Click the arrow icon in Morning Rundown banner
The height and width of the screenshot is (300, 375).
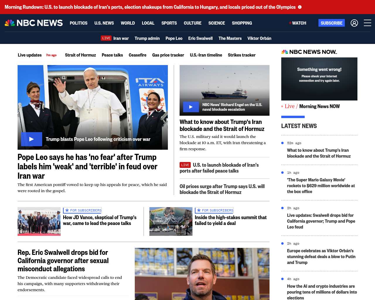click(x=300, y=7)
